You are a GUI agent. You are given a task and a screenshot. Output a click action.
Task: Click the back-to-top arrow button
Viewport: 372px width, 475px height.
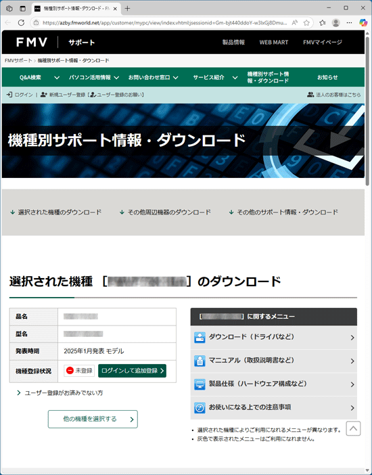point(353,428)
